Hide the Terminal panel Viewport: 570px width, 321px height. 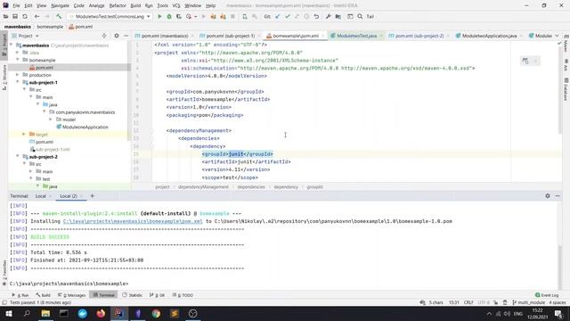(558, 196)
